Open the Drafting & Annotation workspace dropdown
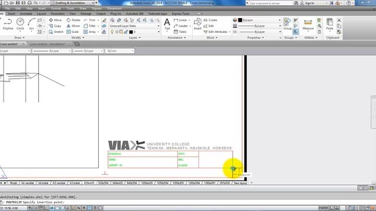376x211 pixels. pyautogui.click(x=72, y=3)
